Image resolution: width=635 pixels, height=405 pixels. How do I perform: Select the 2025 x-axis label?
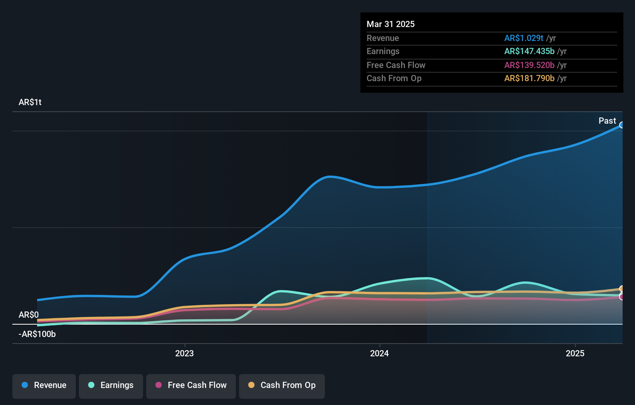(575, 353)
